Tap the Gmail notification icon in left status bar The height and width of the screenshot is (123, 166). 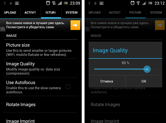point(17,3)
